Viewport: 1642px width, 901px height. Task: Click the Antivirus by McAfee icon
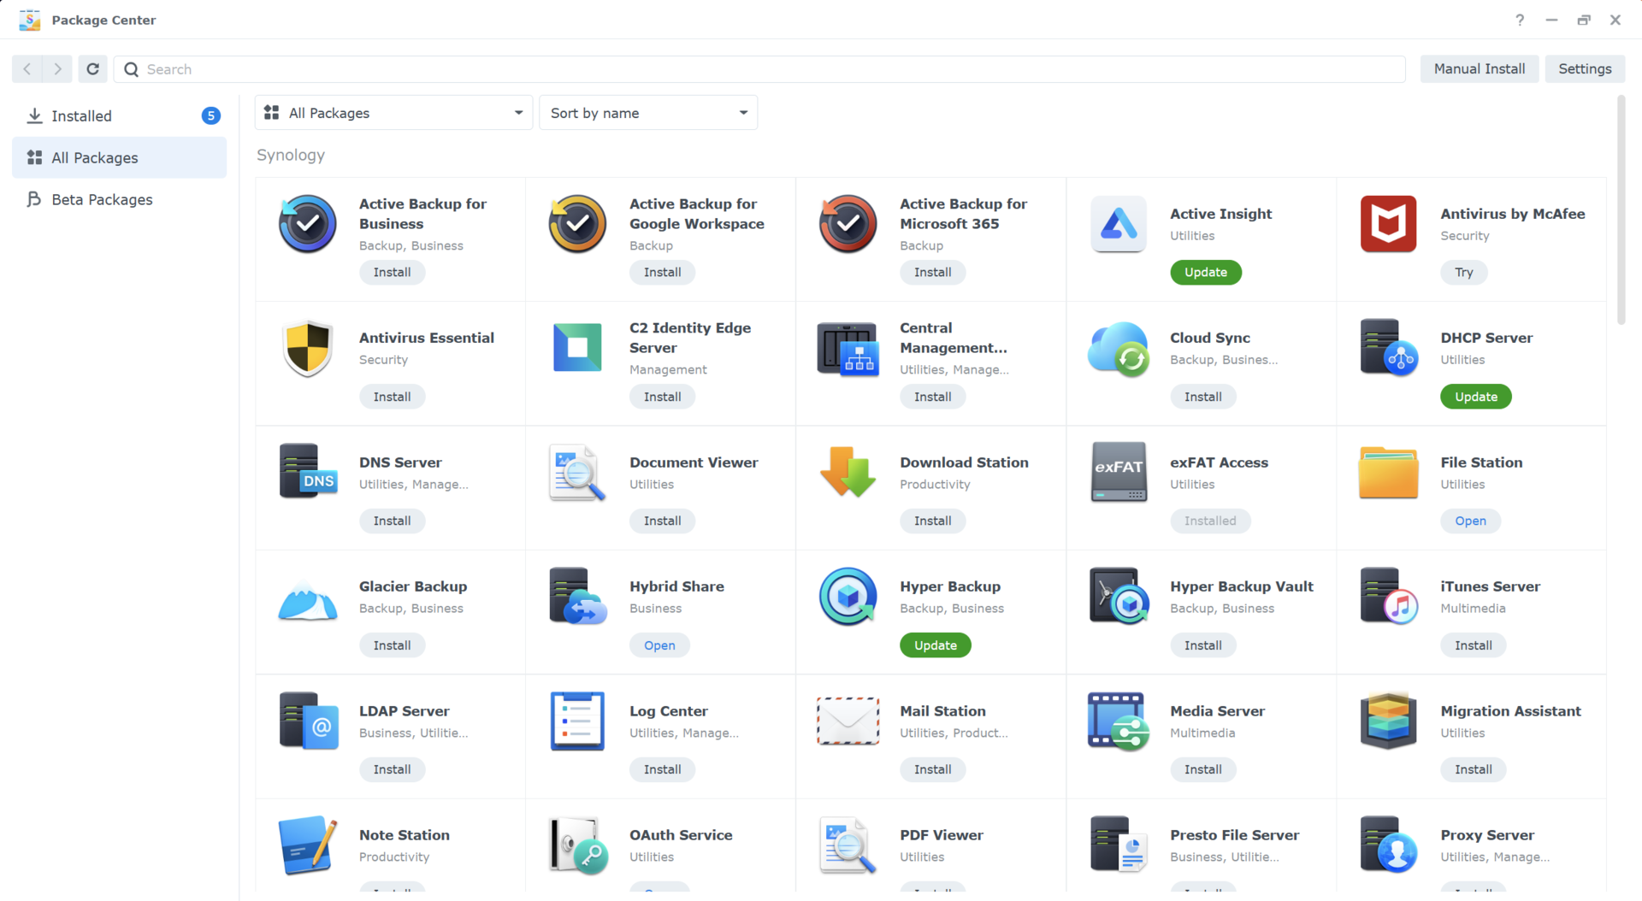[1388, 224]
